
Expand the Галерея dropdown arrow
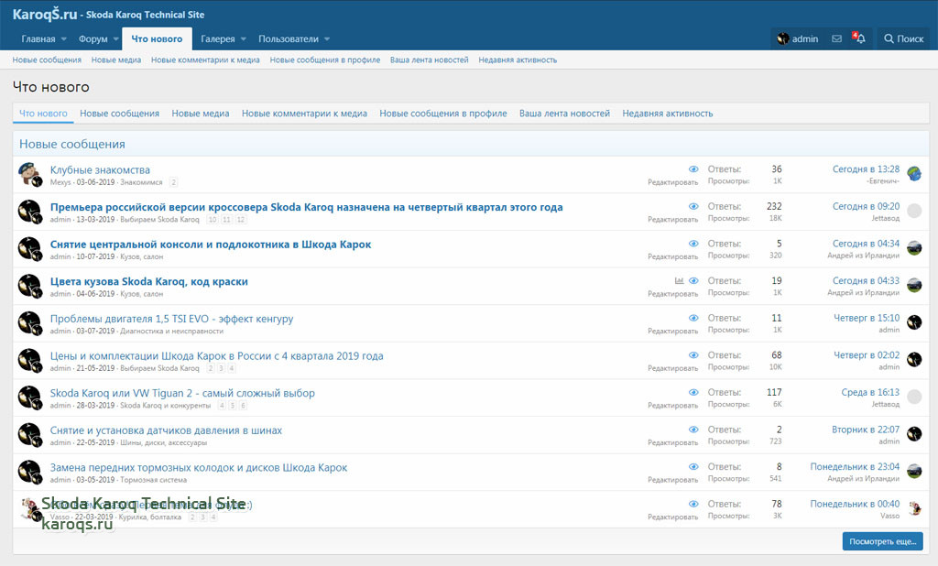(x=244, y=38)
